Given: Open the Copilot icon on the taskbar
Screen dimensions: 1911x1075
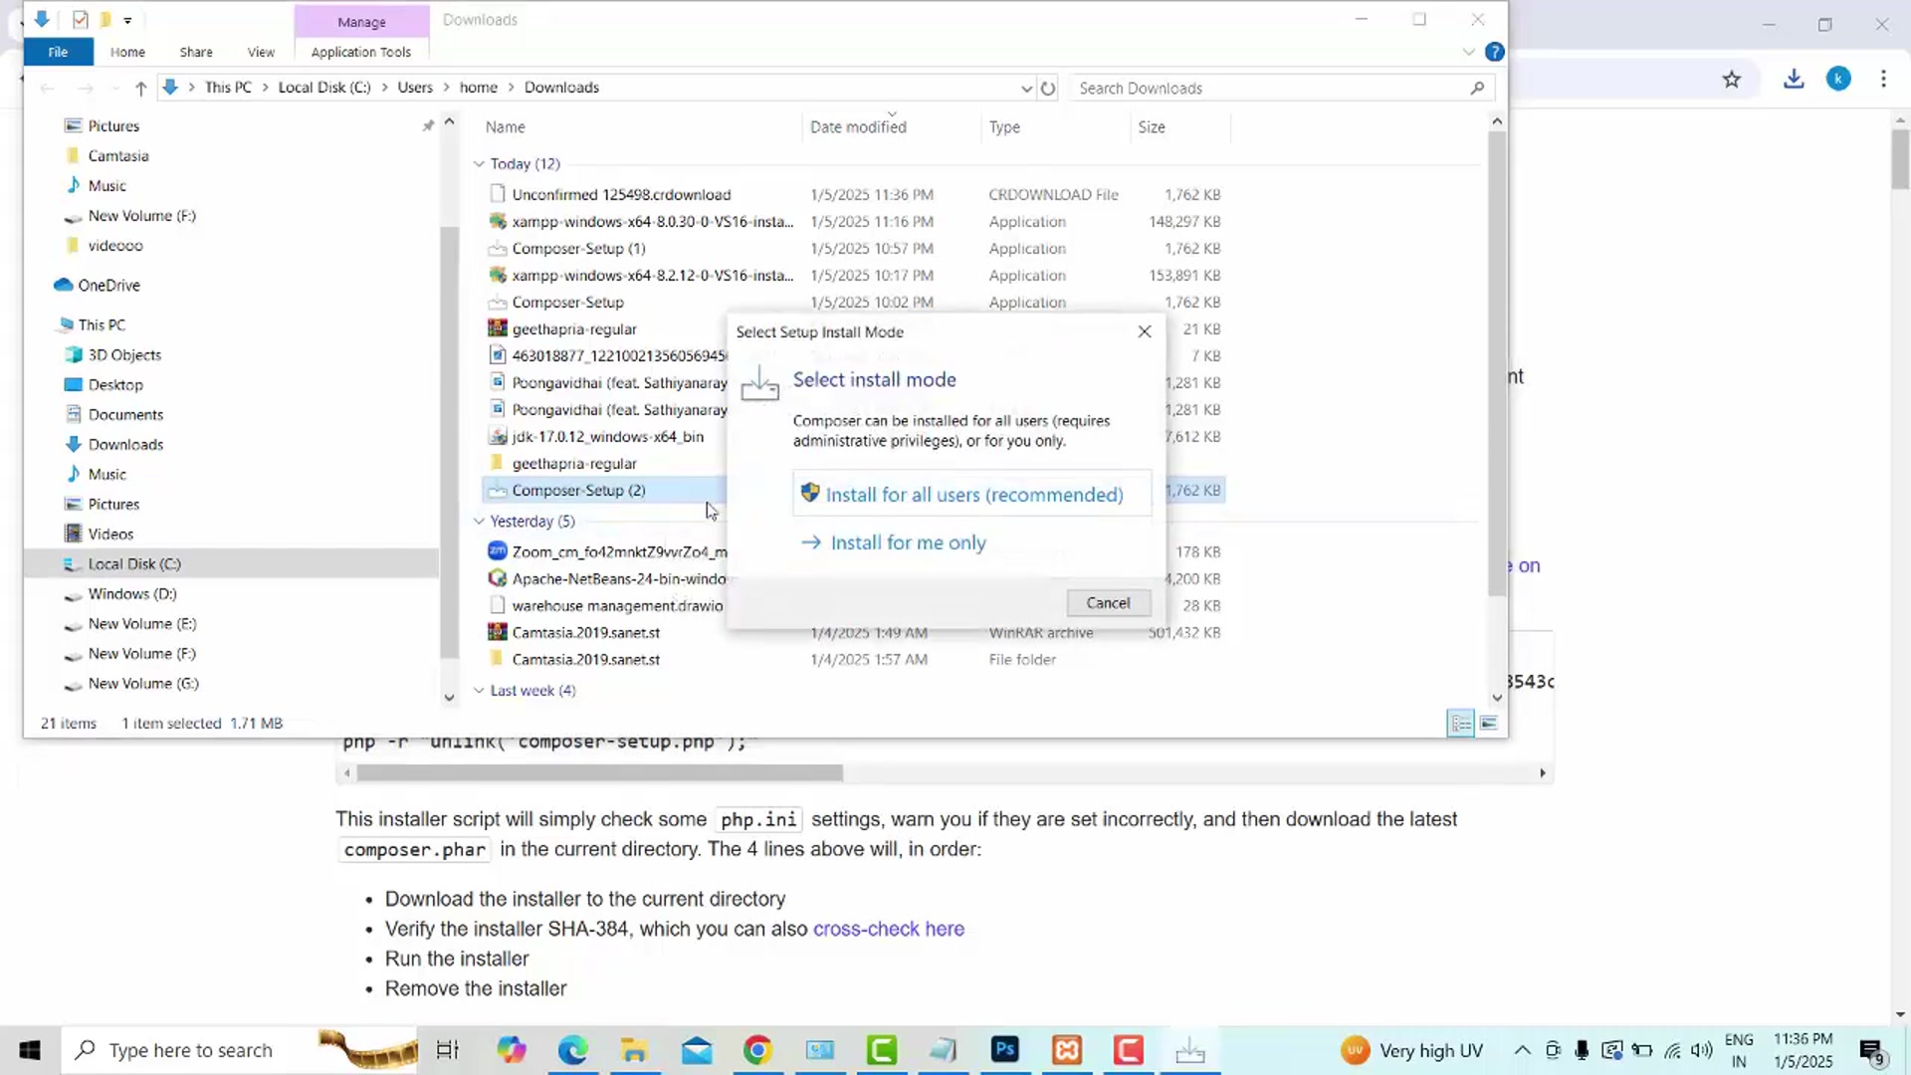Looking at the screenshot, I should (511, 1050).
